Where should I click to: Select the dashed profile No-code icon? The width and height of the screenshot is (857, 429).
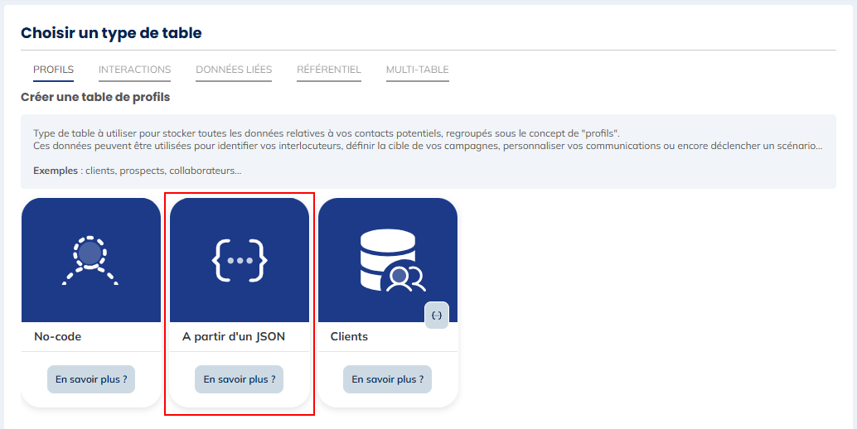point(90,260)
